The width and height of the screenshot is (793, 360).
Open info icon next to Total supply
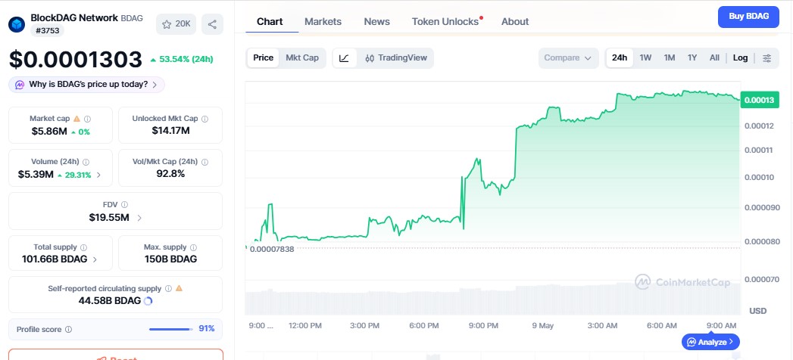click(83, 248)
